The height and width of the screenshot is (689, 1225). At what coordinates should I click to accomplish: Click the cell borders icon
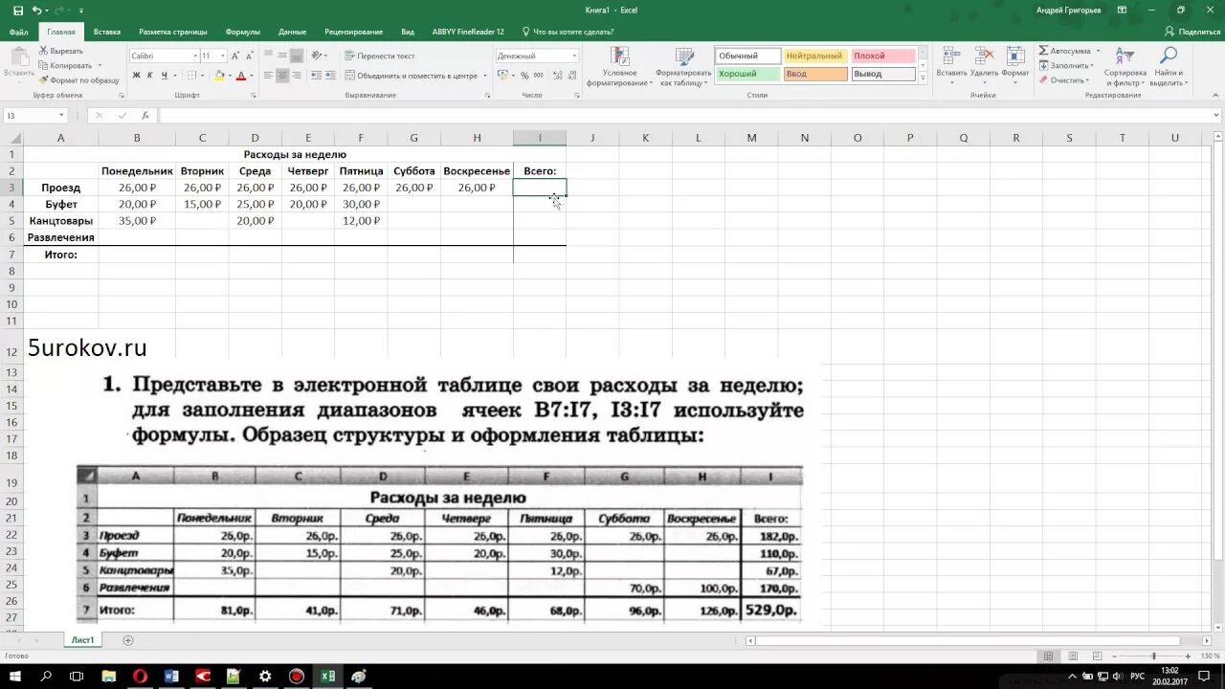click(192, 76)
